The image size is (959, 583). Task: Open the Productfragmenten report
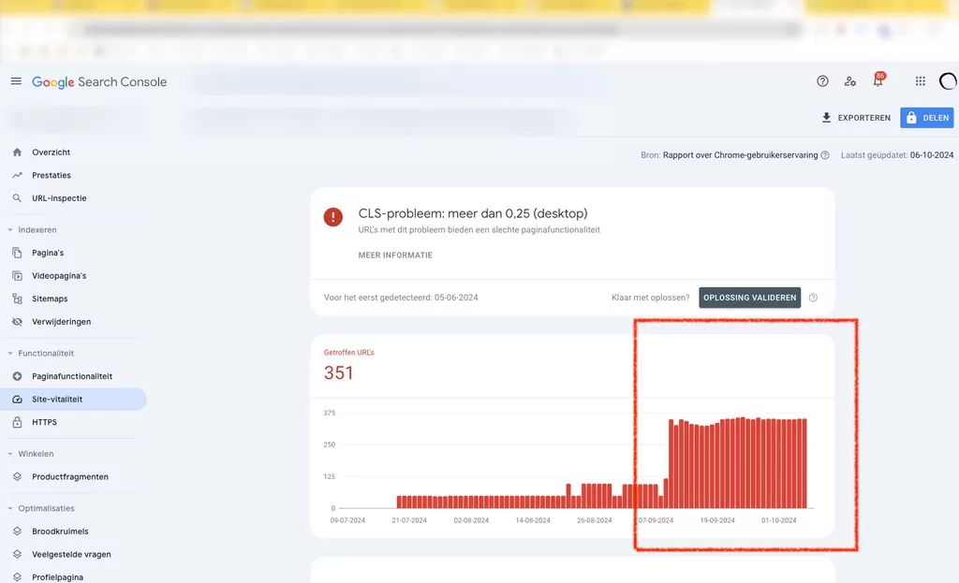point(69,476)
